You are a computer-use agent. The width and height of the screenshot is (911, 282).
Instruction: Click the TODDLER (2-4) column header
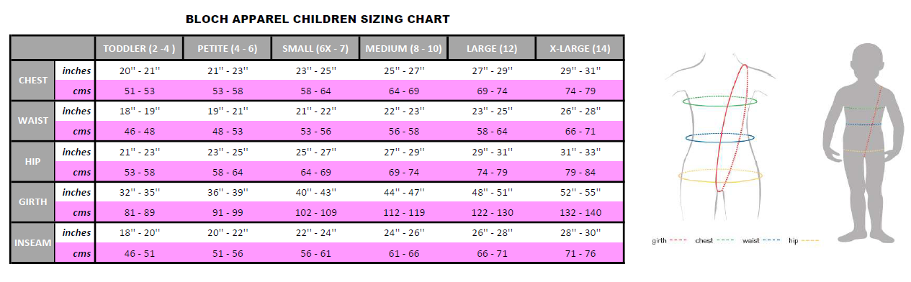pos(139,48)
